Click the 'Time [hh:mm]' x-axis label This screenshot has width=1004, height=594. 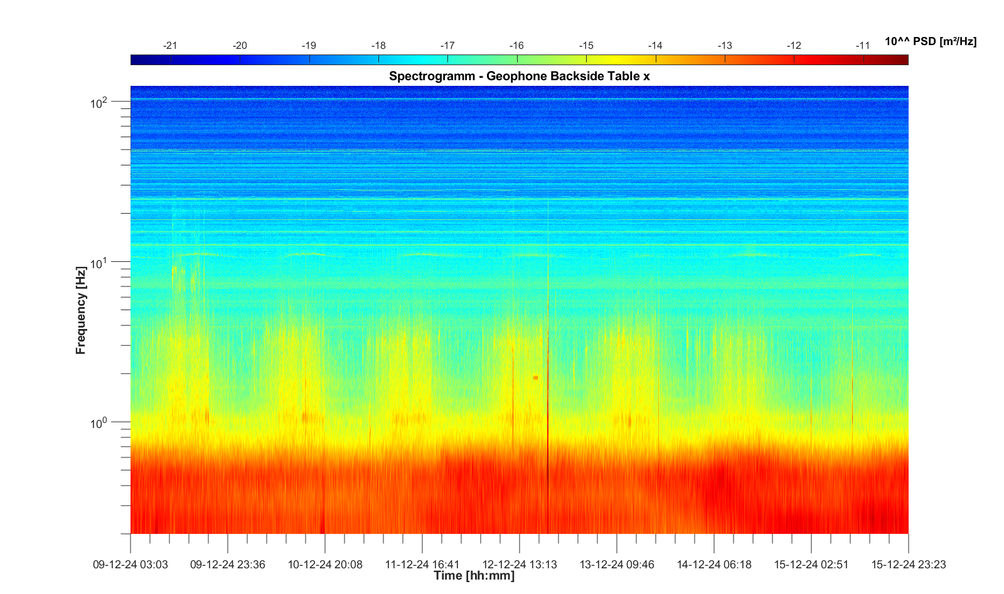pos(474,576)
